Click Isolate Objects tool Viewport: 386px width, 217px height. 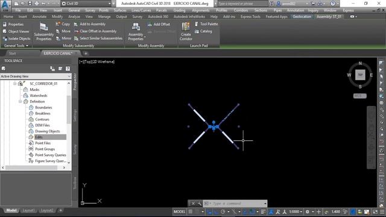pos(16,39)
